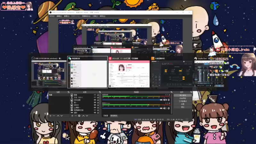The image size is (256, 144).
Task: Pop out the 混音器 dock panel
Action: (x=171, y=92)
